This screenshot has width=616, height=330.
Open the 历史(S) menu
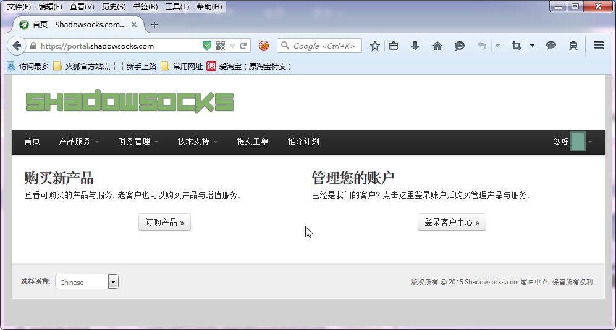[x=114, y=7]
